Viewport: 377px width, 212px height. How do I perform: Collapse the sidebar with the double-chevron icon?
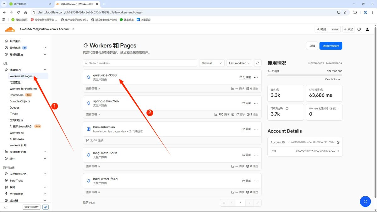(6, 207)
